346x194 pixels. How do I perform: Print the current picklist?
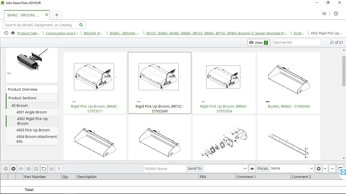(21, 168)
